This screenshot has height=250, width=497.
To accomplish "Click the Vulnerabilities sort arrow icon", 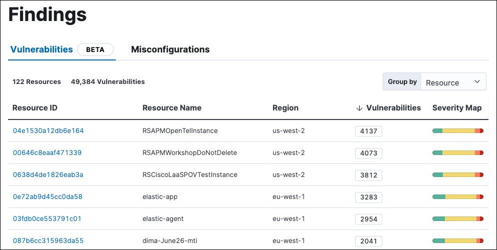I will click(359, 108).
